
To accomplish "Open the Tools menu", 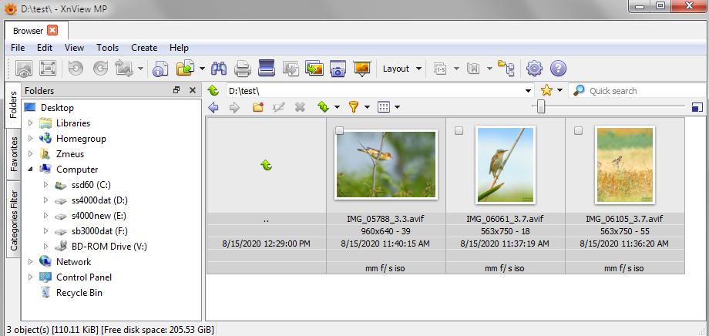I will coord(108,48).
